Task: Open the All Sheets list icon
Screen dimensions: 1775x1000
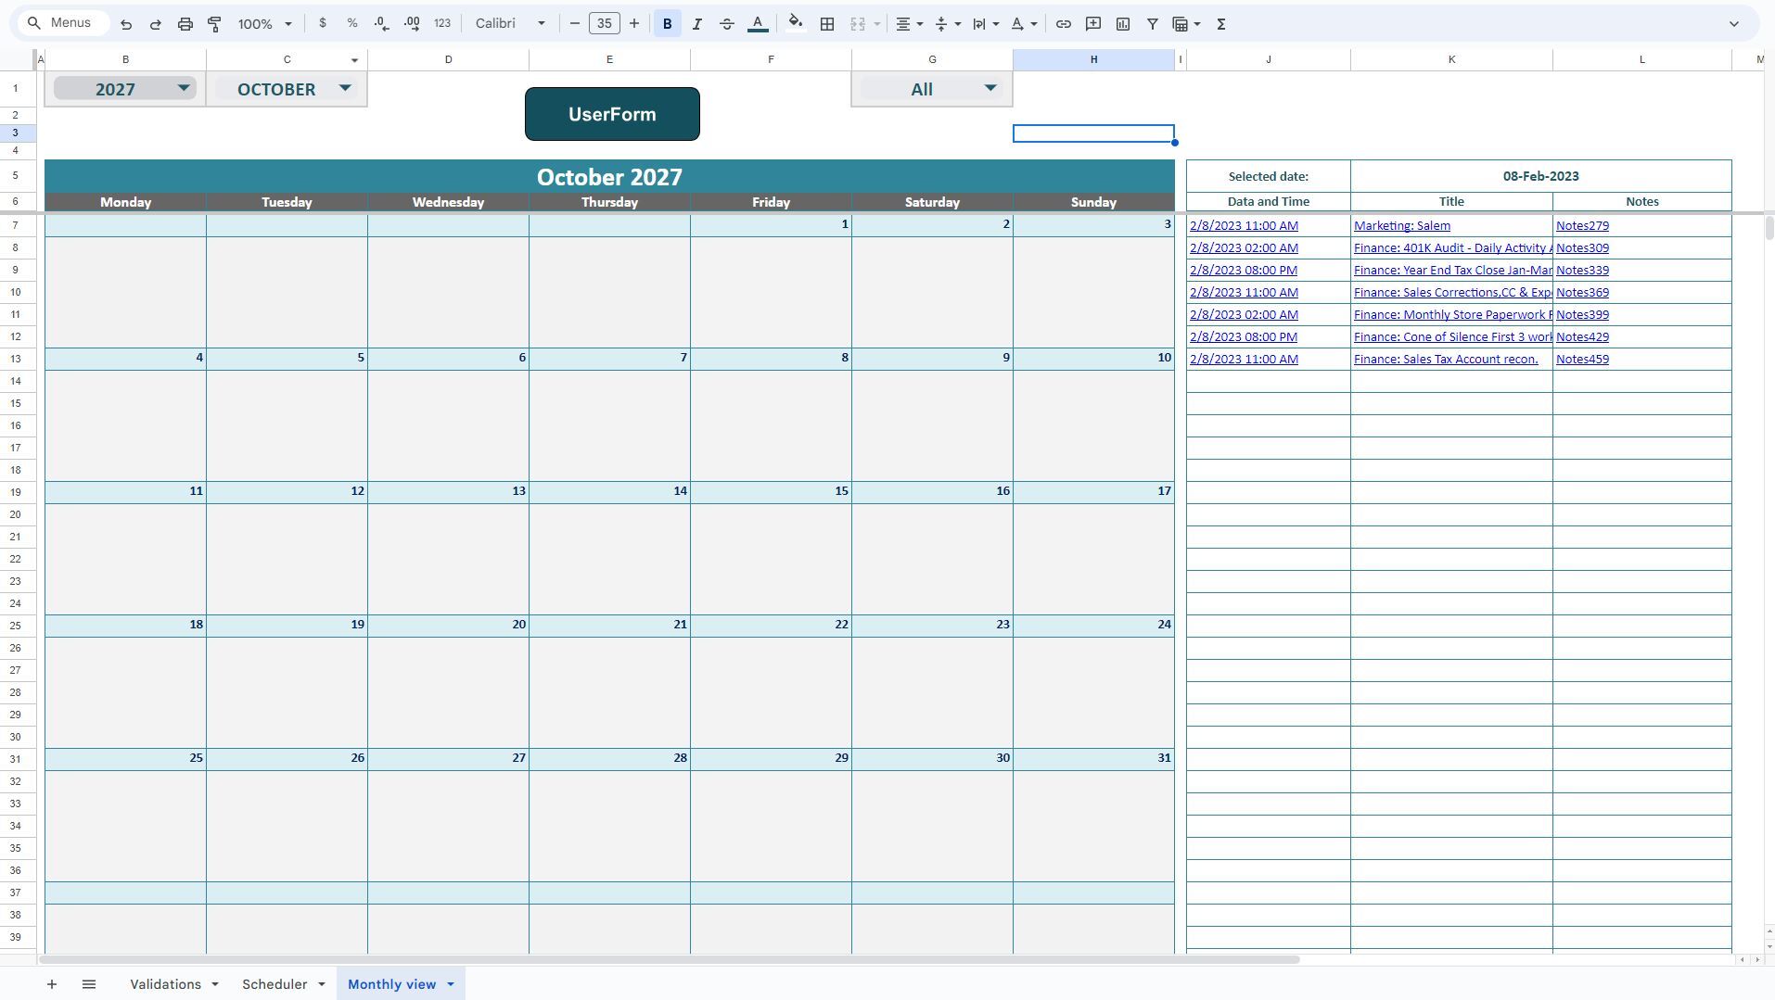Action: click(x=89, y=984)
